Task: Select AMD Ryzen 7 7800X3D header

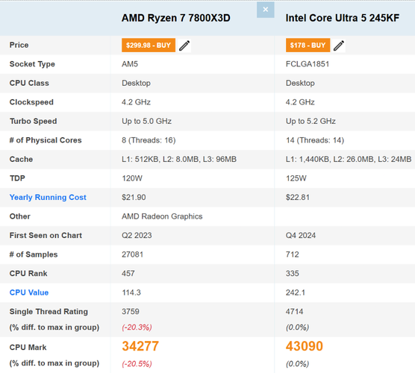Action: (176, 18)
